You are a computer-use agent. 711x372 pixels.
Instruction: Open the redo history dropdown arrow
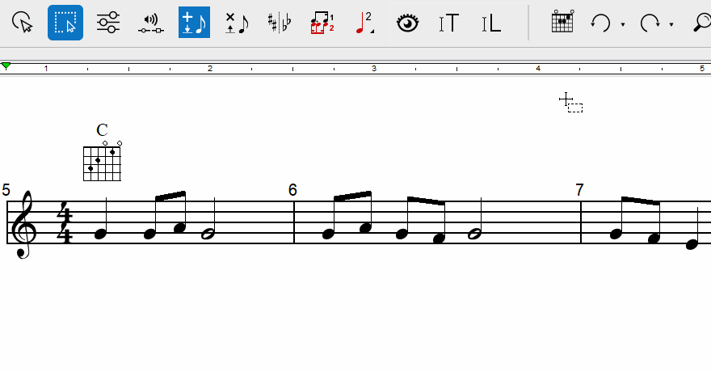(x=671, y=24)
